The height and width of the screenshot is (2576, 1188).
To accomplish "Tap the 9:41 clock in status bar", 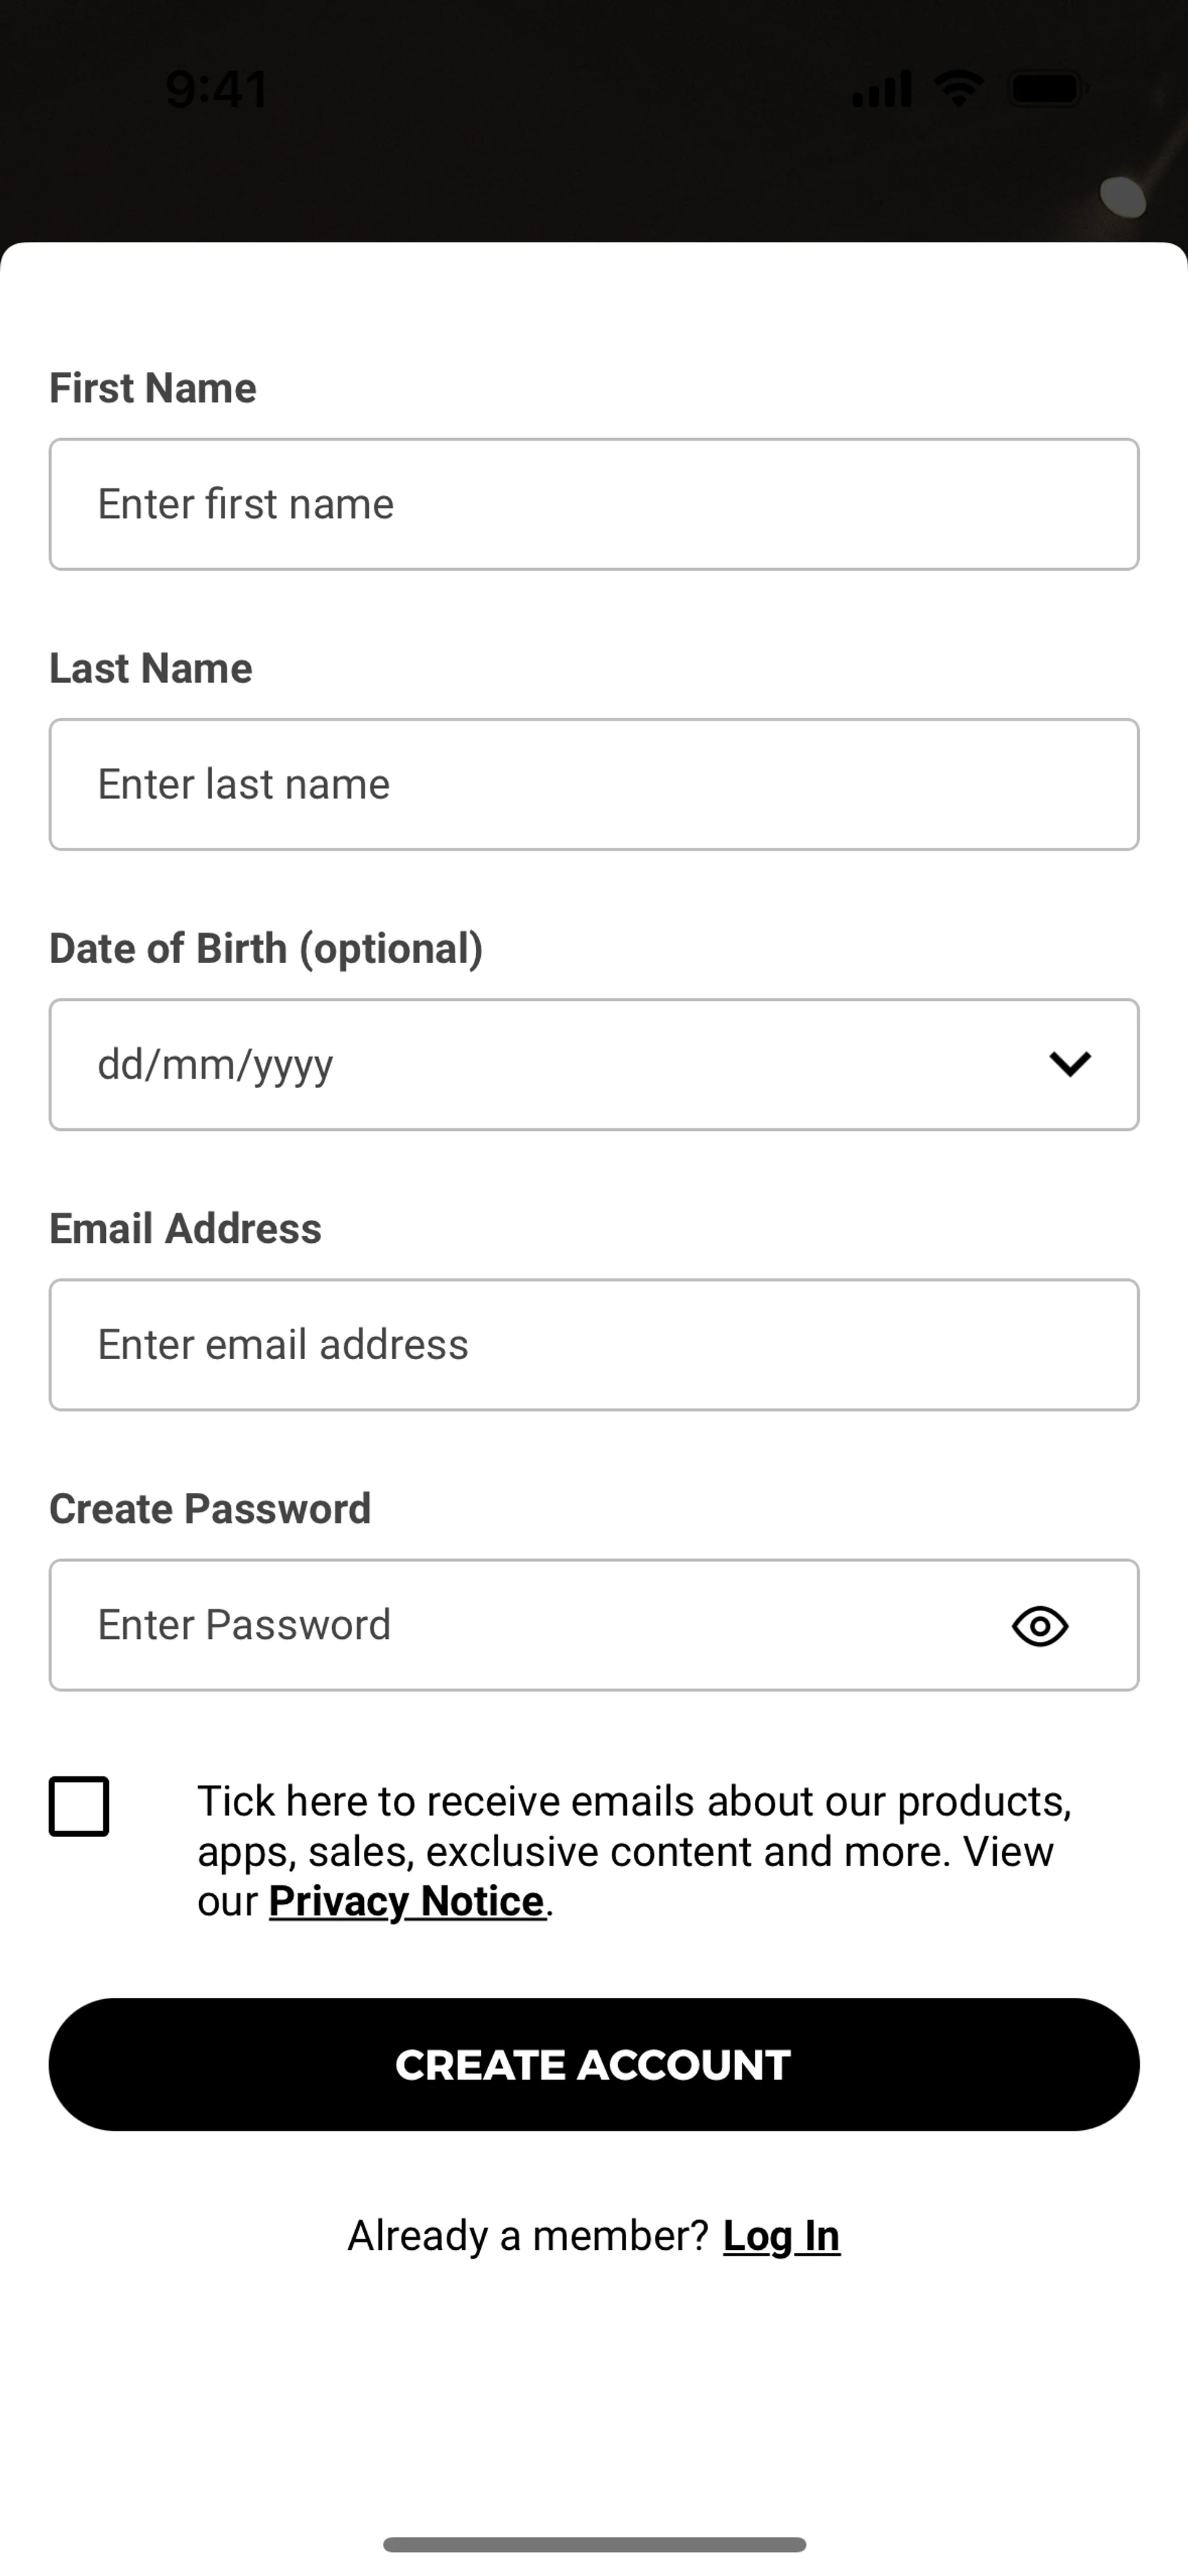I will 217,89.
